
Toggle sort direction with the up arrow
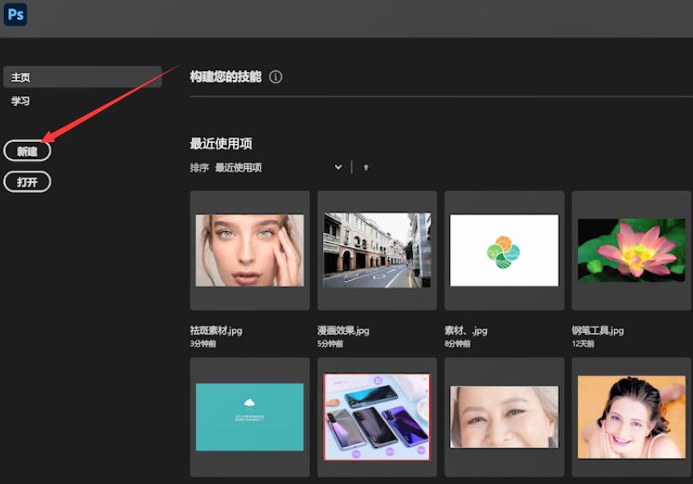[366, 167]
